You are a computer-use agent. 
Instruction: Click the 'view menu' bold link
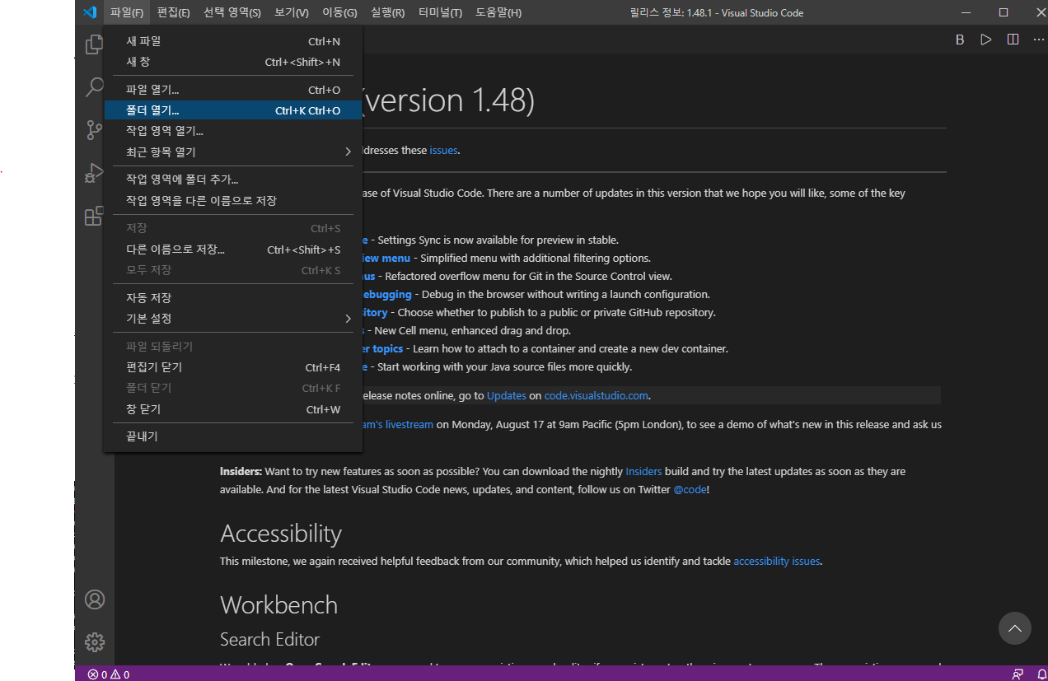tap(386, 259)
